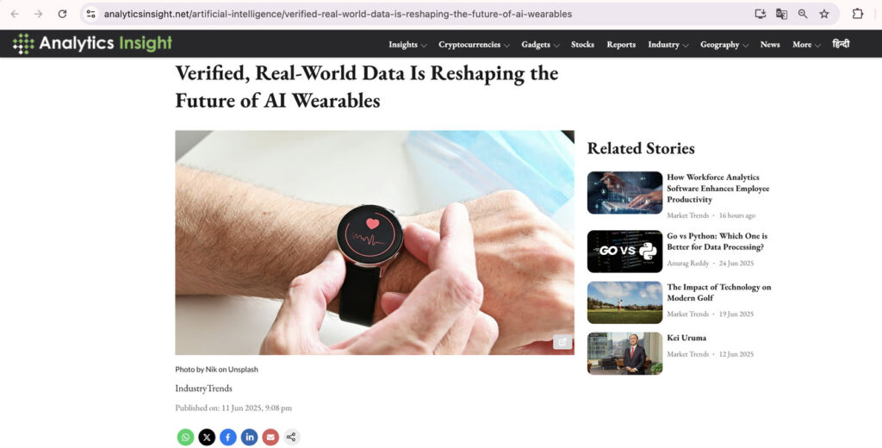Image resolution: width=882 pixels, height=448 pixels.
Task: Switch to the Hindi language link
Action: (x=841, y=44)
